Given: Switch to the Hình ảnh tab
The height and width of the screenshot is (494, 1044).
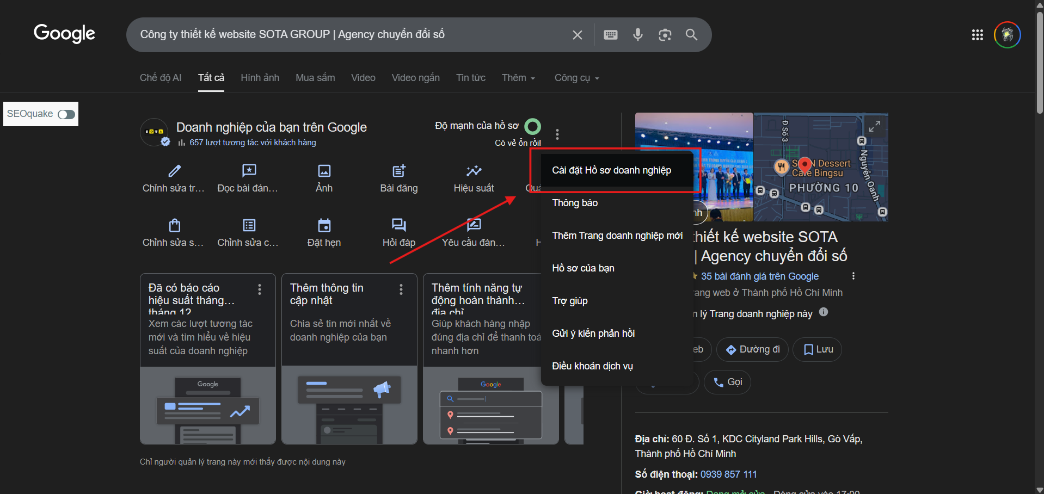Looking at the screenshot, I should 260,78.
